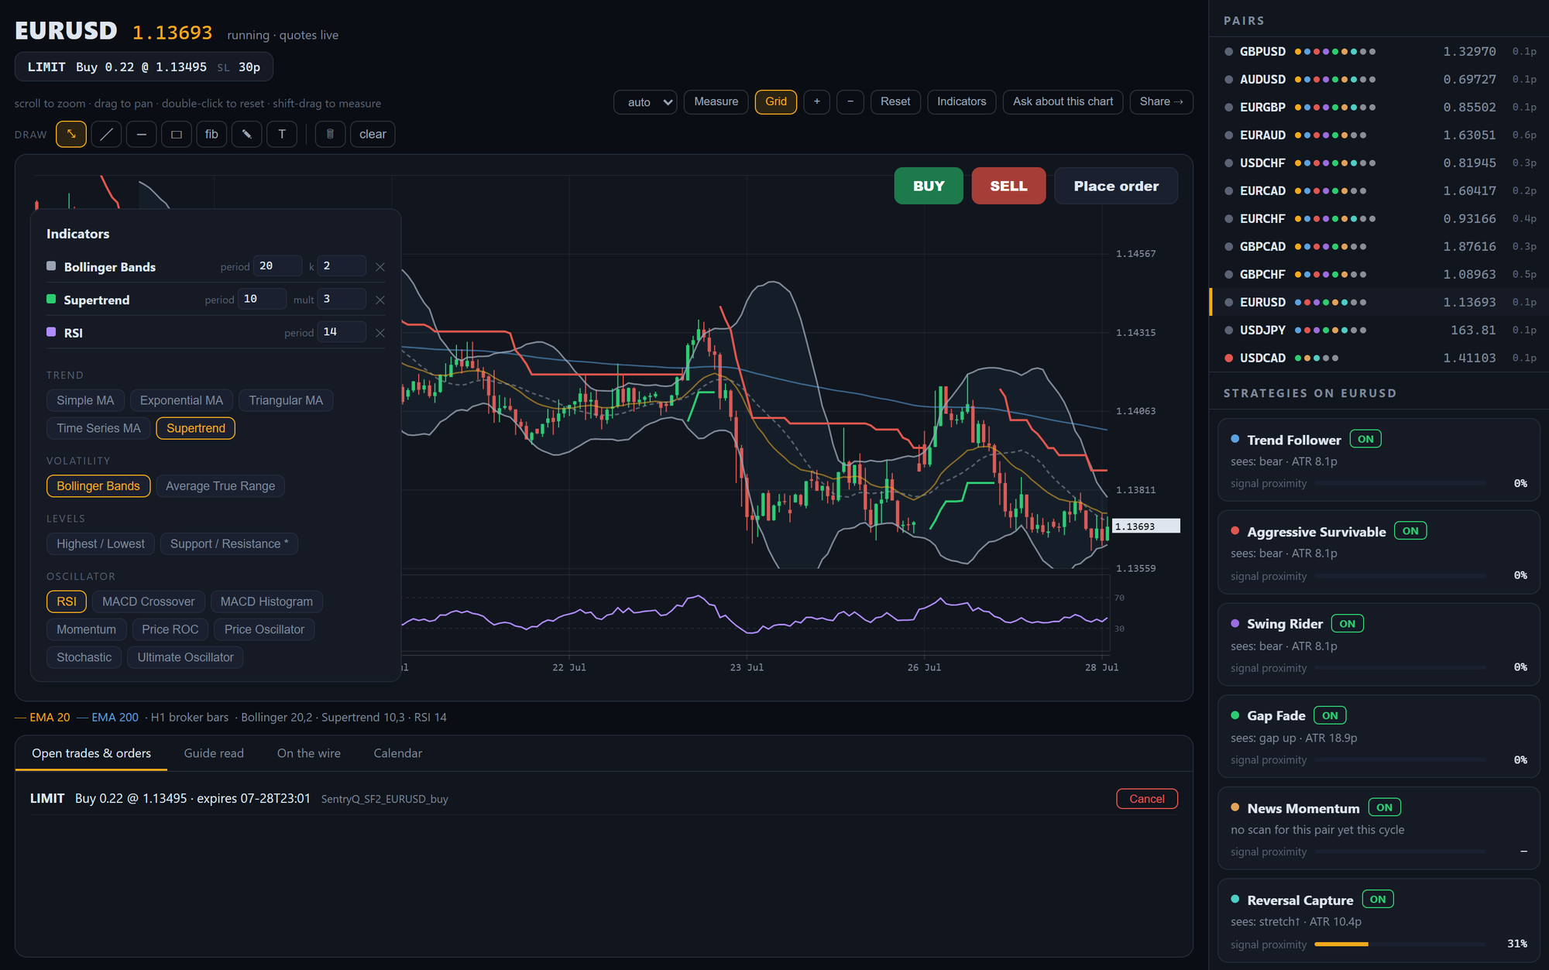Close the Indicators panel via Indicators button

[962, 101]
